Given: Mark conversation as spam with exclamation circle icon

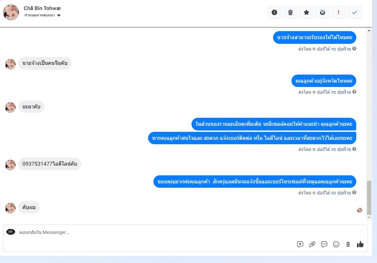Looking at the screenshot, I should (x=274, y=12).
